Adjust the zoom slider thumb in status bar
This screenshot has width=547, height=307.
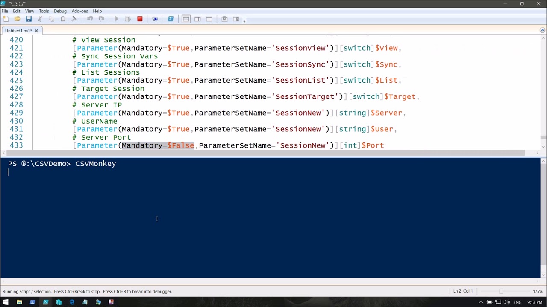coord(501,291)
